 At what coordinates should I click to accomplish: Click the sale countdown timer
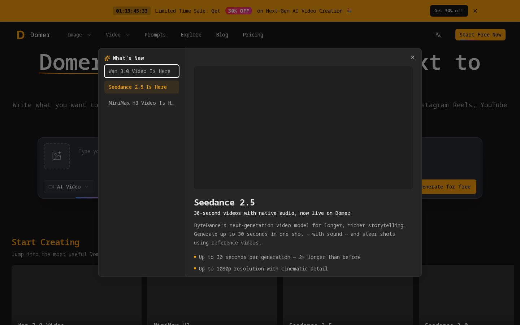pos(132,11)
